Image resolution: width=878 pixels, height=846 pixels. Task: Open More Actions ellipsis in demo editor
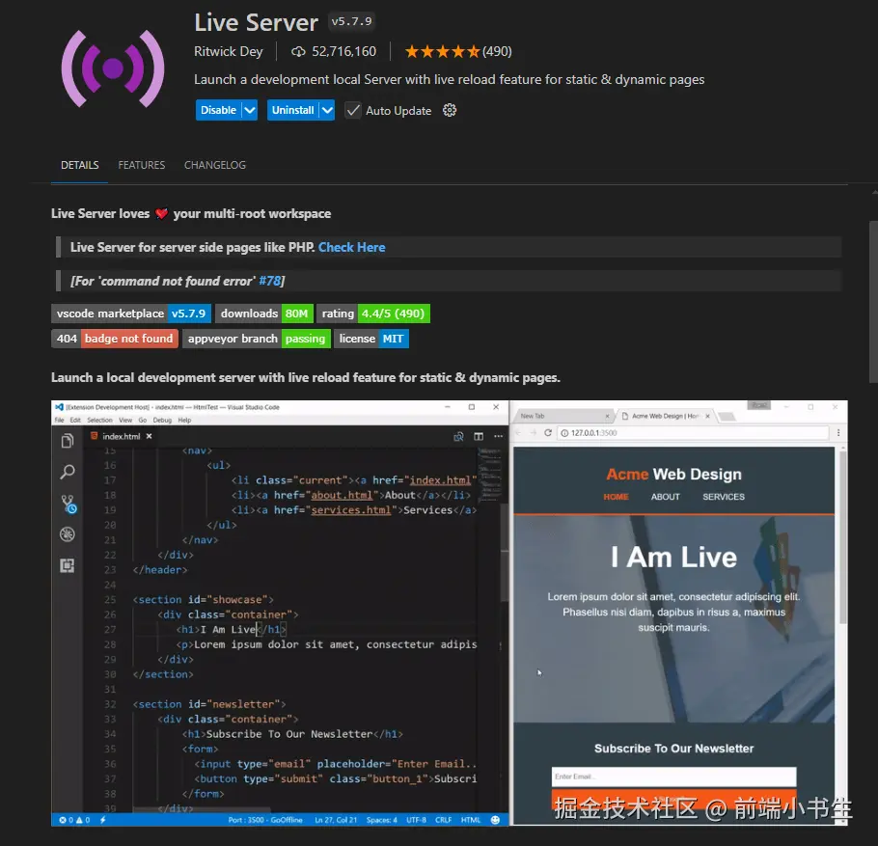click(x=499, y=436)
